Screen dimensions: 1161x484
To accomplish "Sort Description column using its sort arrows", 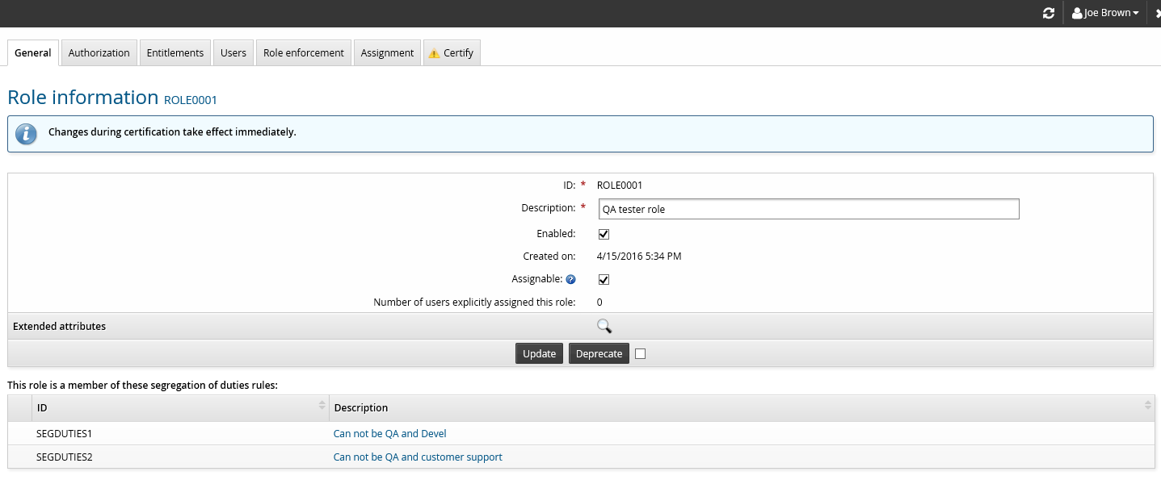I will pos(1147,407).
